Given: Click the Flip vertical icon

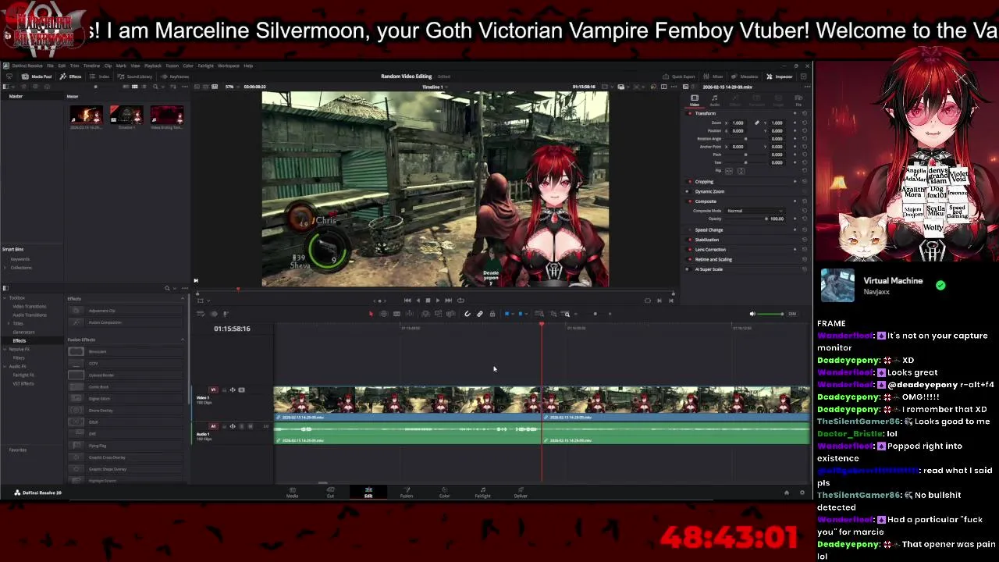Looking at the screenshot, I should pos(741,170).
